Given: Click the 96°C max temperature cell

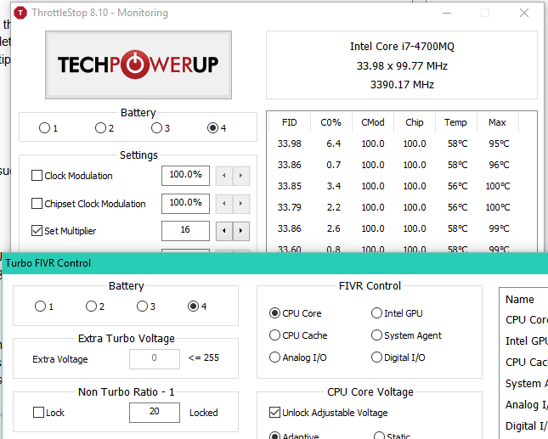Looking at the screenshot, I should pyautogui.click(x=499, y=165).
